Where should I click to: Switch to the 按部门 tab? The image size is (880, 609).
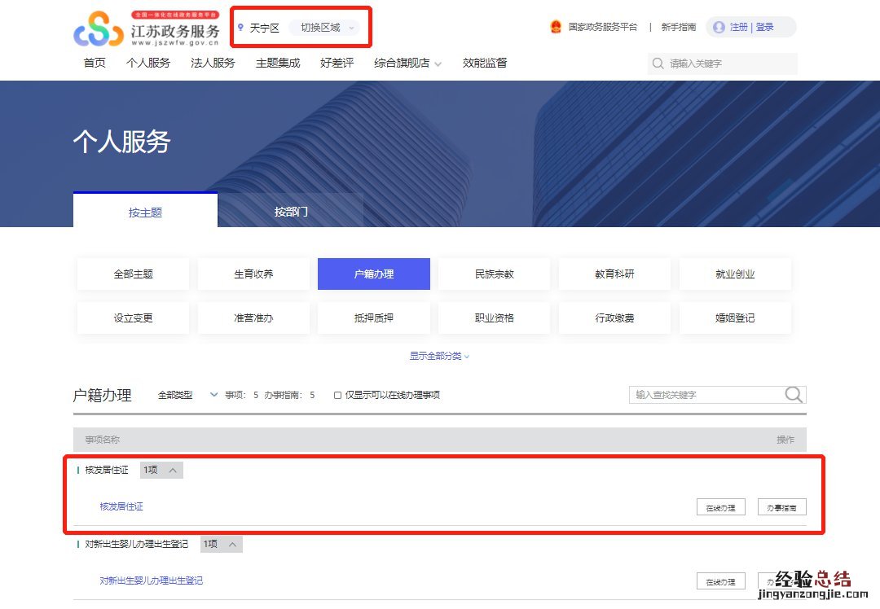[291, 212]
